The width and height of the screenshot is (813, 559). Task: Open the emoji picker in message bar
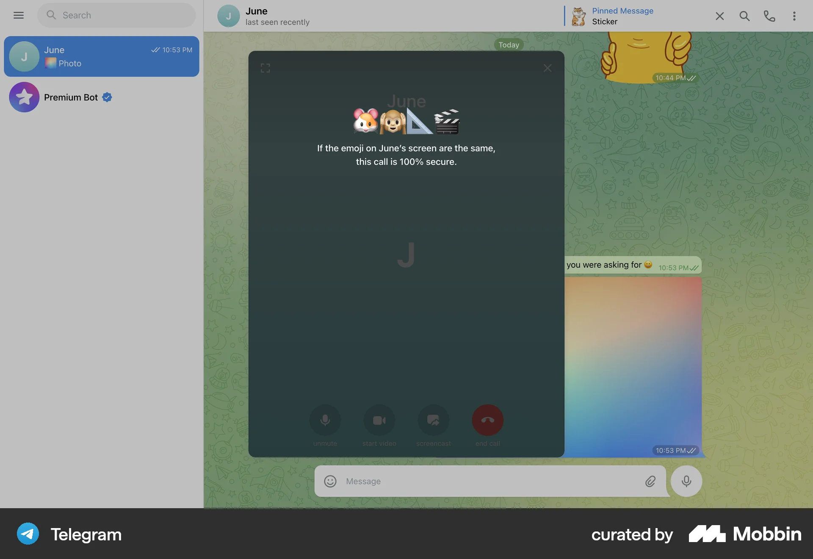coord(330,481)
